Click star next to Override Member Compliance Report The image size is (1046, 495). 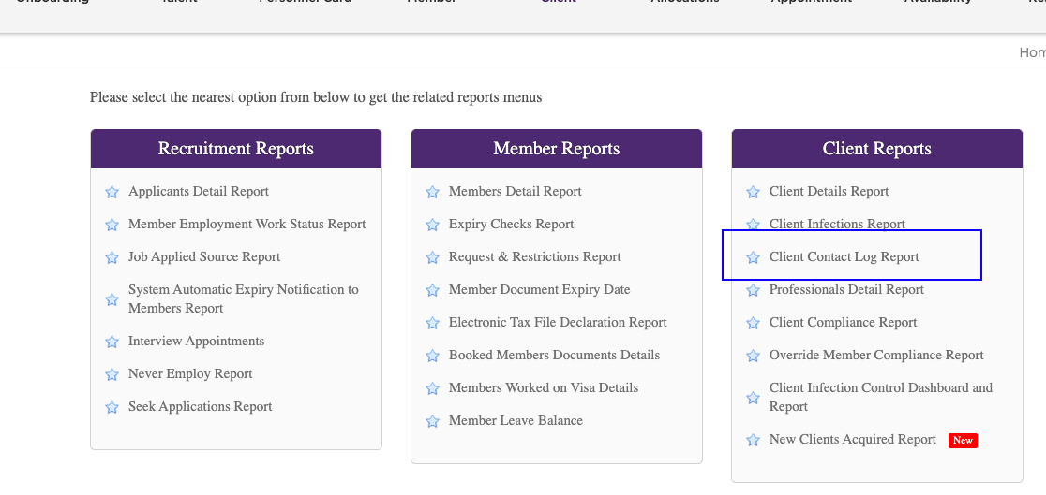[x=754, y=356]
